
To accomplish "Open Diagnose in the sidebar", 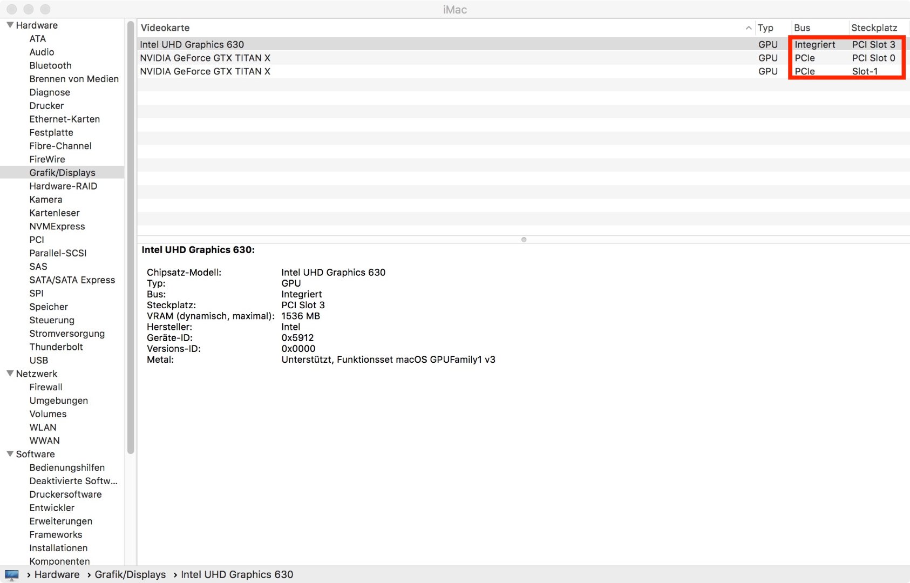I will [x=50, y=92].
